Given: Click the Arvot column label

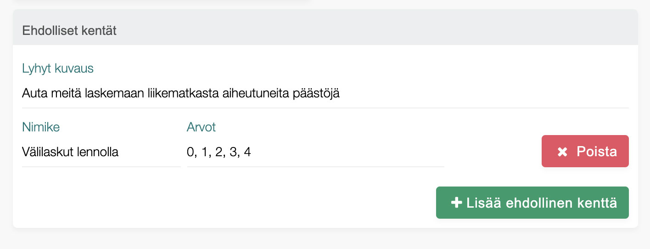Looking at the screenshot, I should click(201, 127).
